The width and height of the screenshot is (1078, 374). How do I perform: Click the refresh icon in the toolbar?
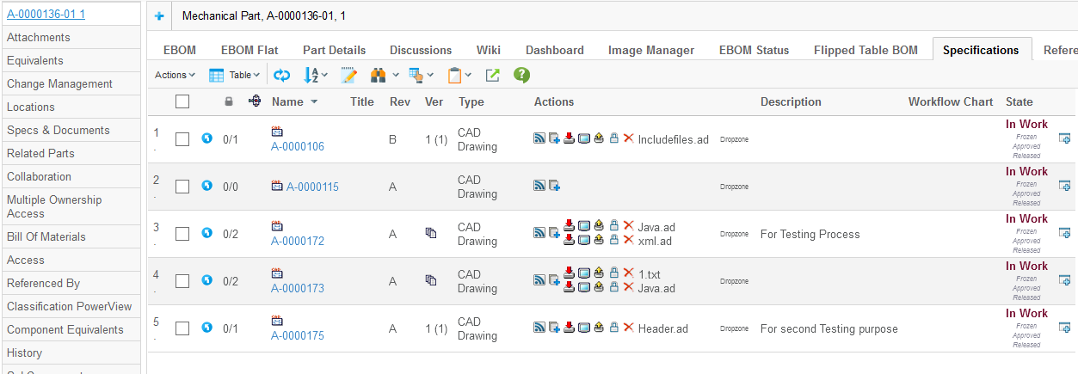[x=281, y=76]
